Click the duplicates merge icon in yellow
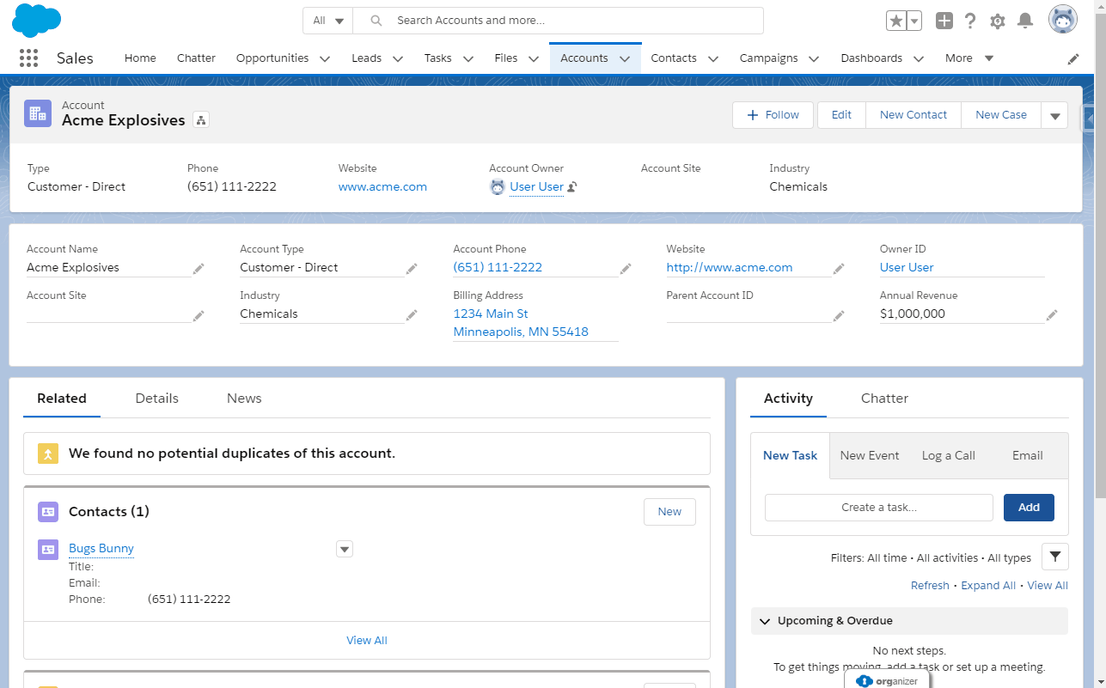This screenshot has height=688, width=1106. pyautogui.click(x=48, y=454)
